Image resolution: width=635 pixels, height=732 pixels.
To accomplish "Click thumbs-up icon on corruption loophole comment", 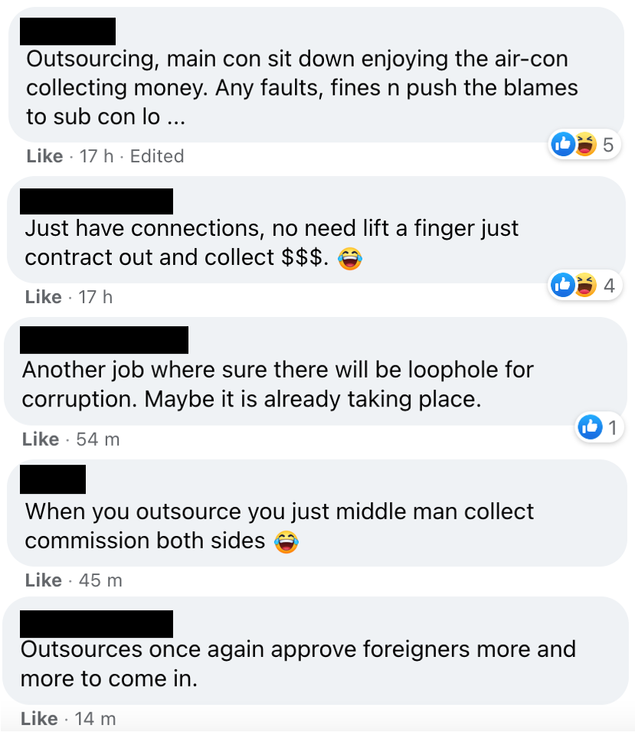I will [590, 426].
